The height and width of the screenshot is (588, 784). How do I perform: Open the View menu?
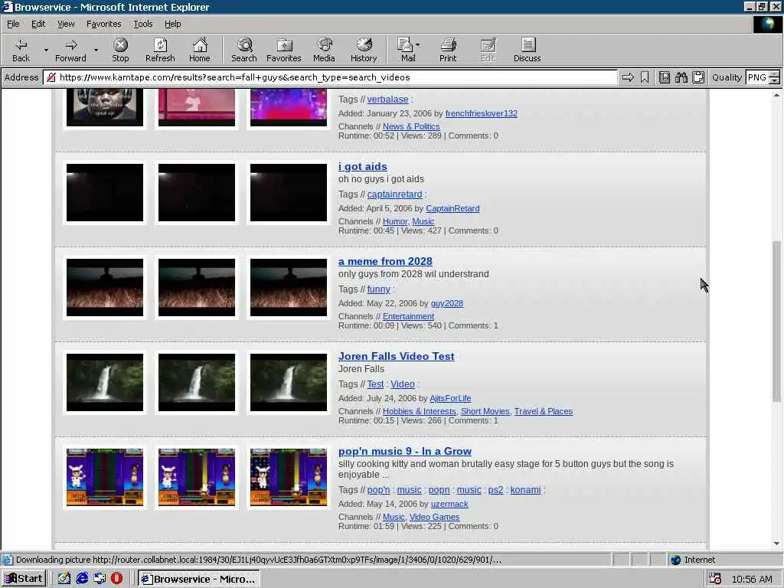coord(66,24)
